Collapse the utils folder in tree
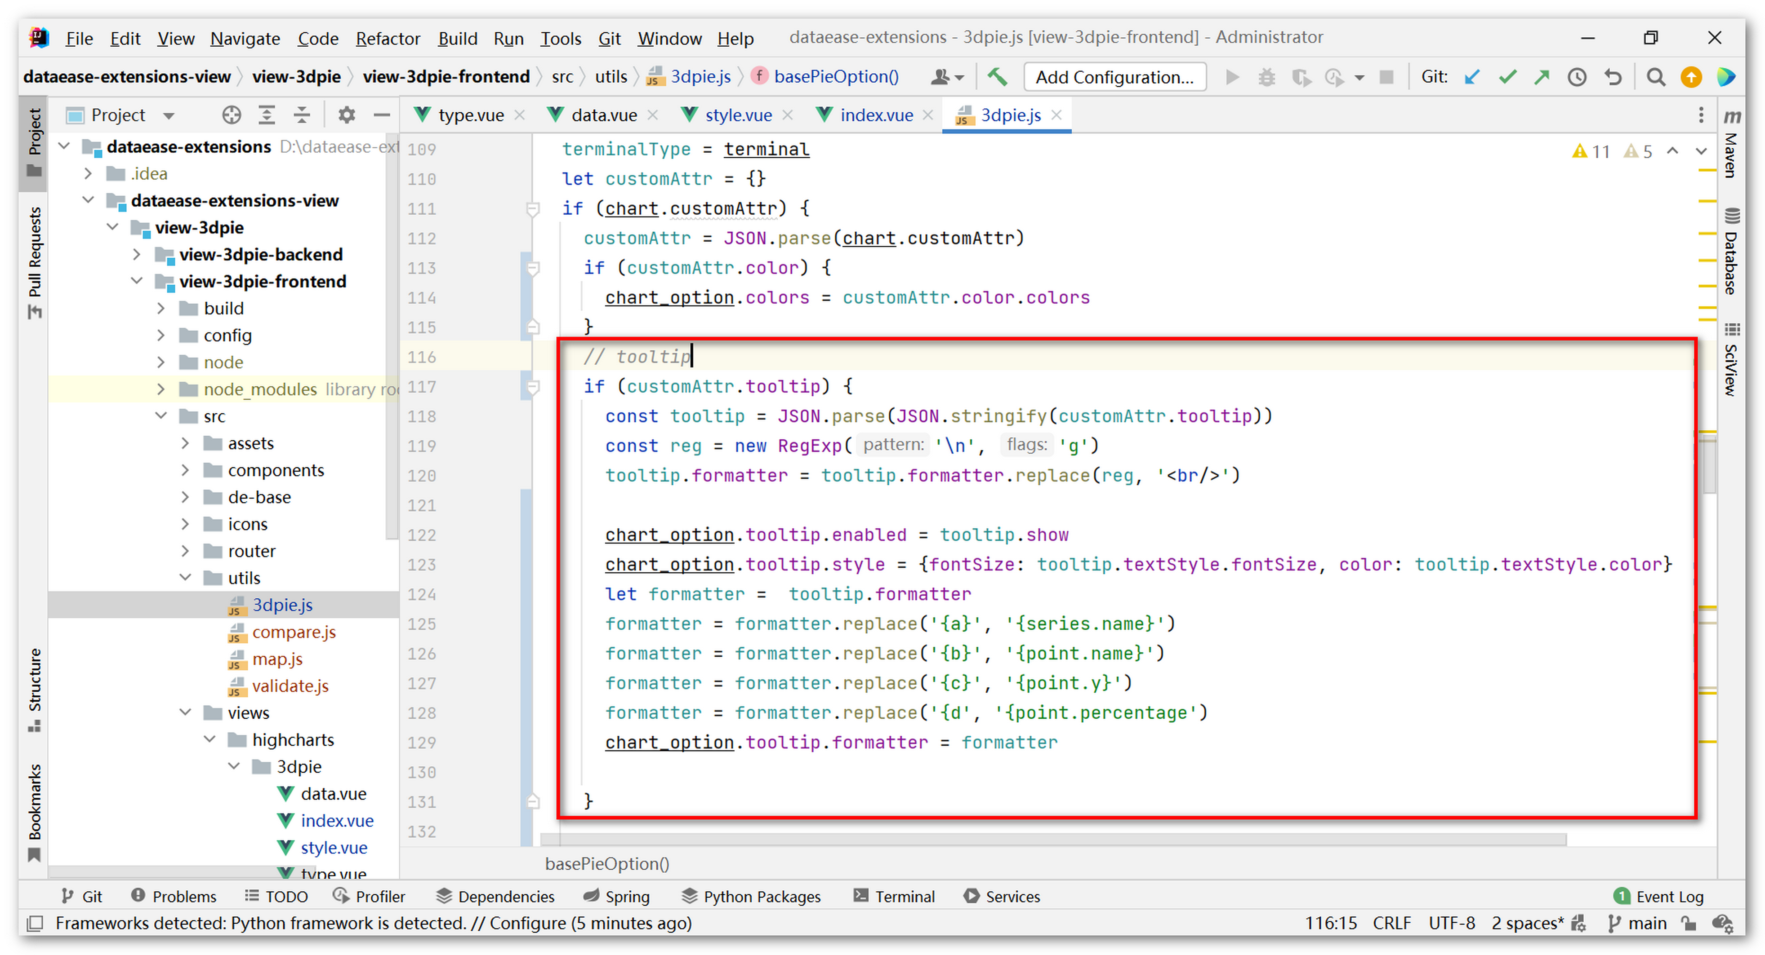The height and width of the screenshot is (955, 1765). point(186,578)
